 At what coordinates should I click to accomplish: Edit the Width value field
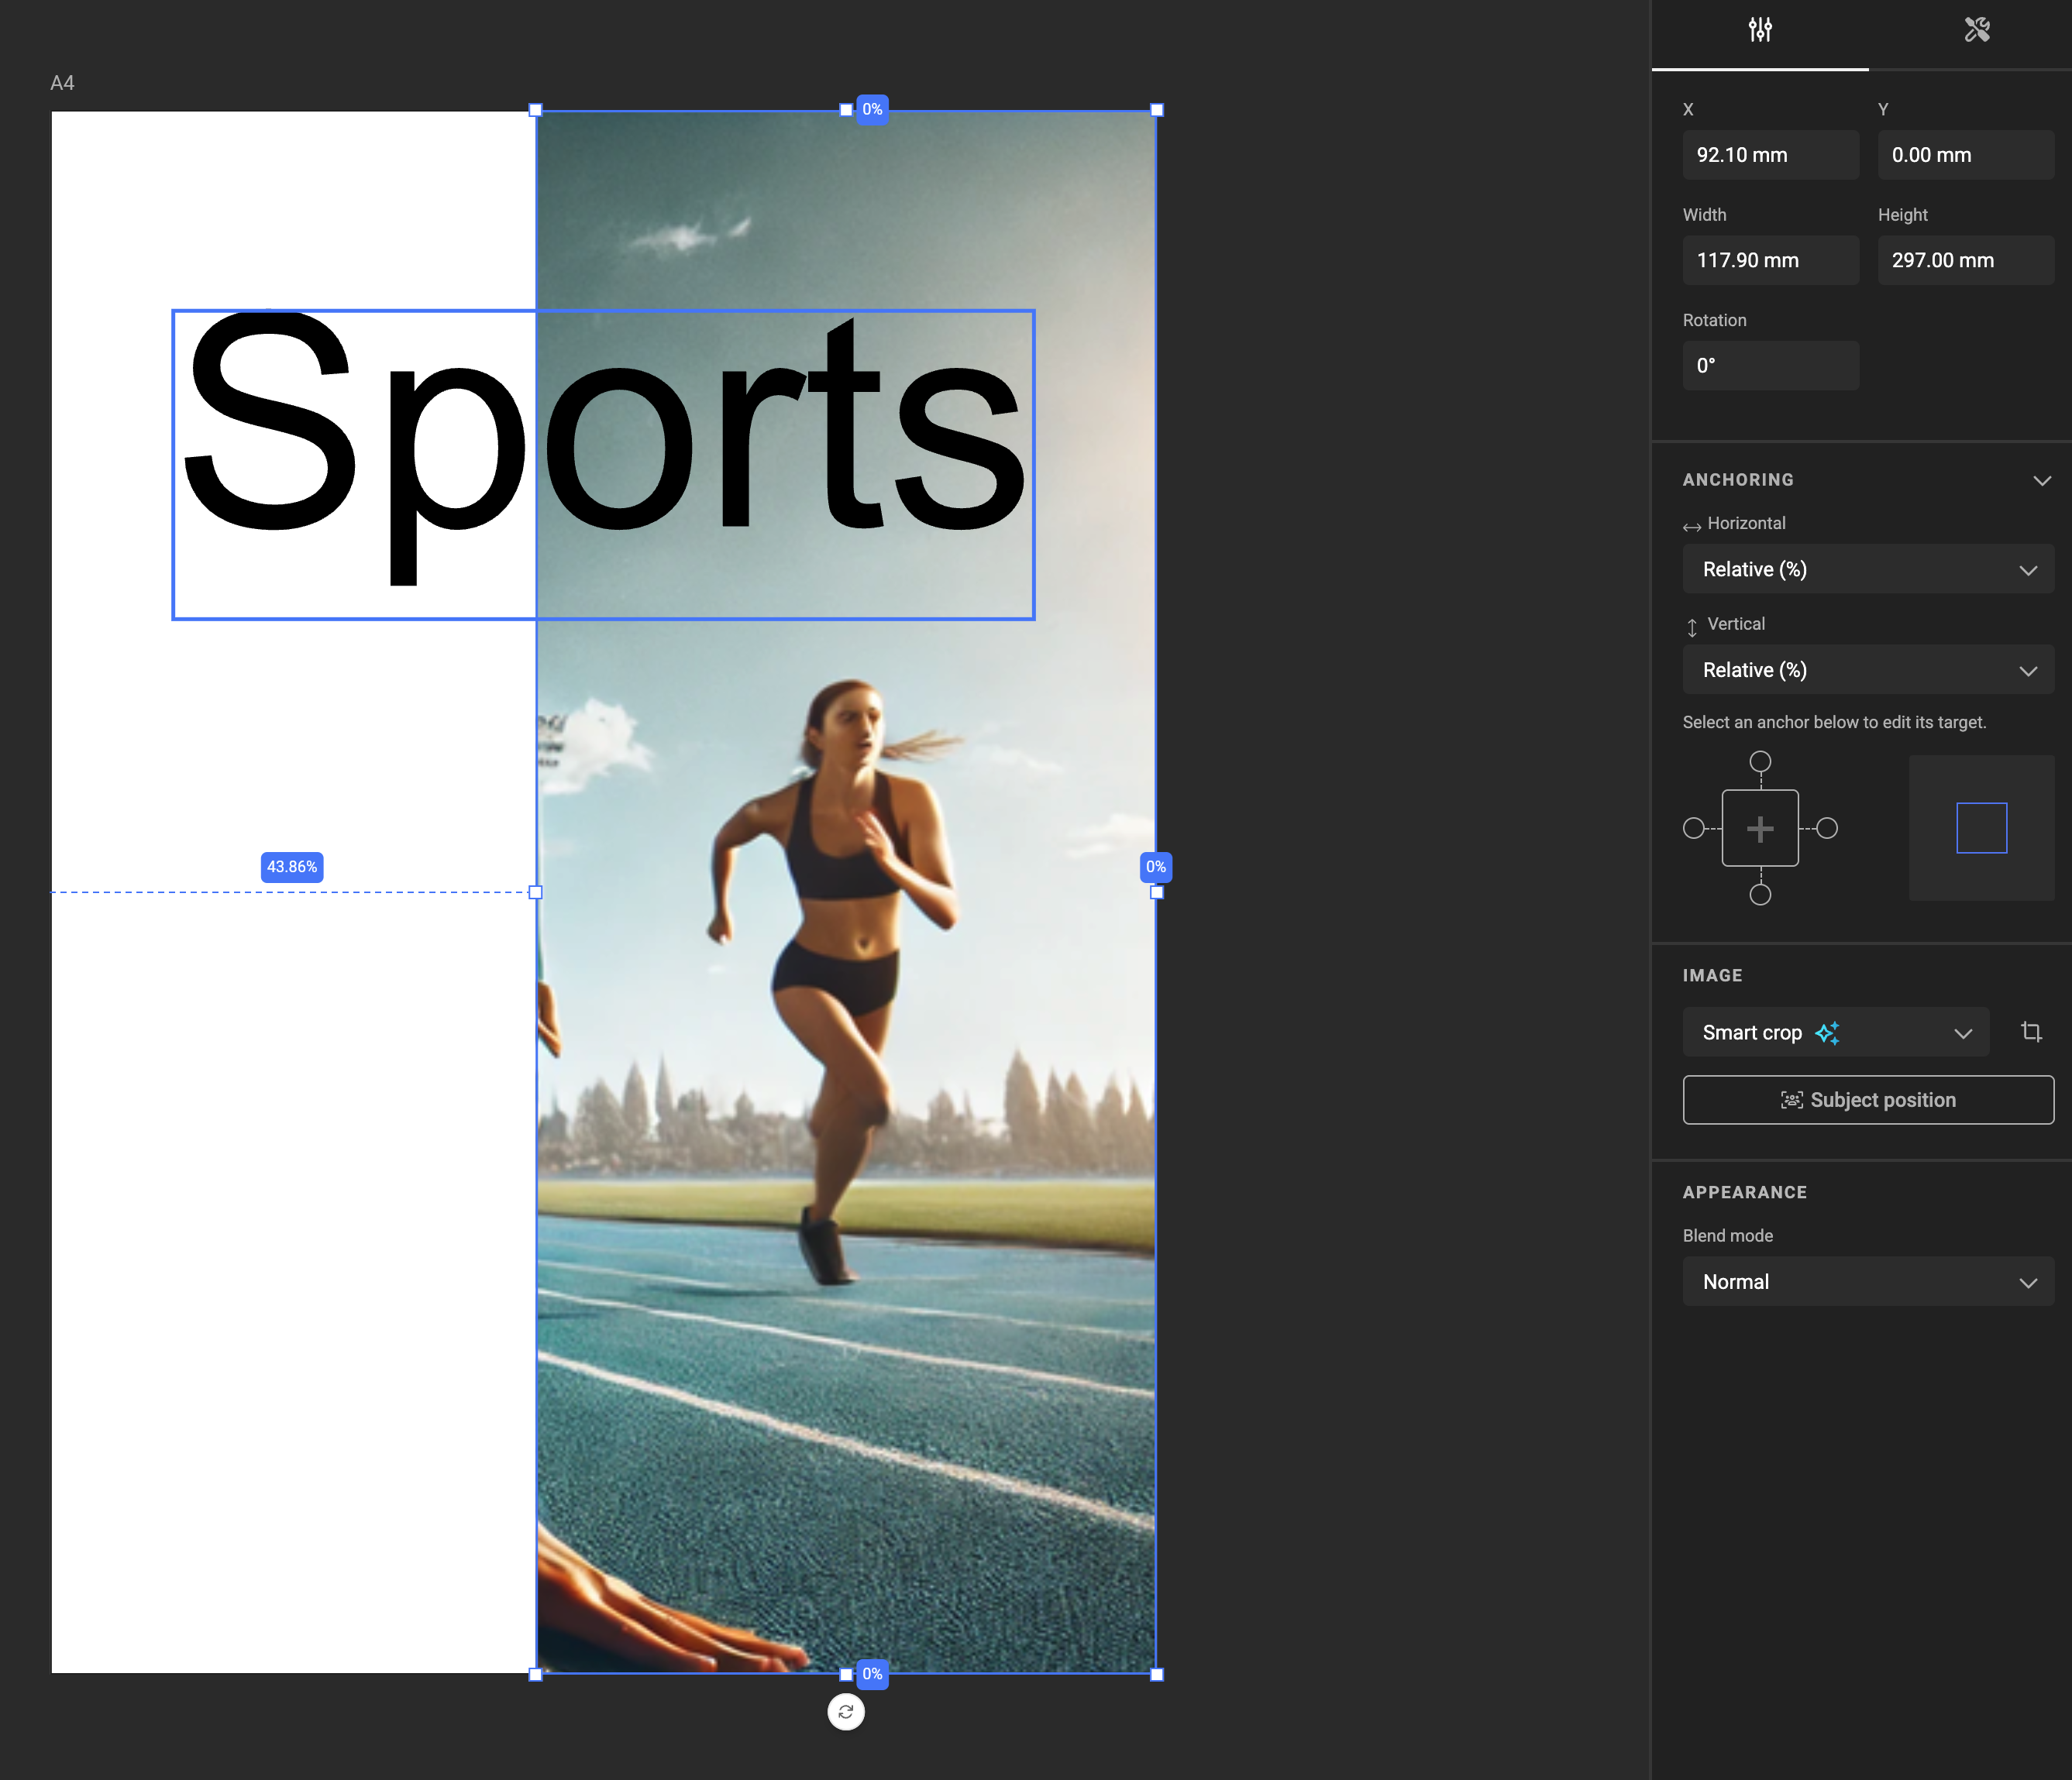pos(1770,259)
